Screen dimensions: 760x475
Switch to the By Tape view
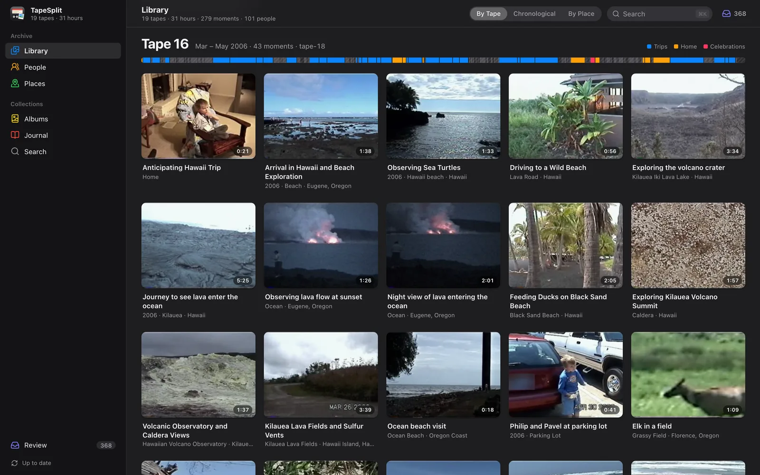point(488,14)
